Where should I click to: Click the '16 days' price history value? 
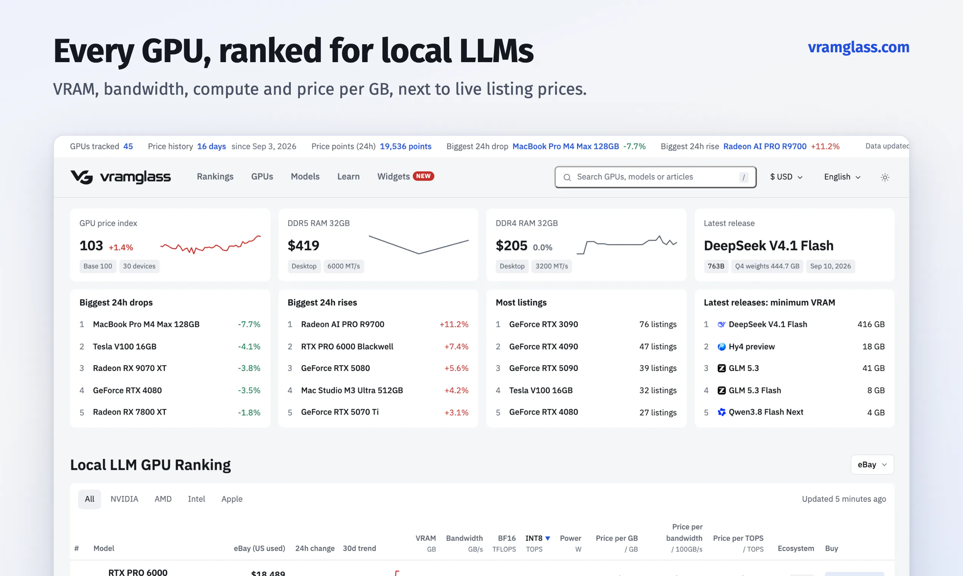coord(212,146)
